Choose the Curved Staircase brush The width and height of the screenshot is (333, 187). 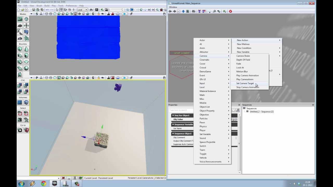(20, 55)
